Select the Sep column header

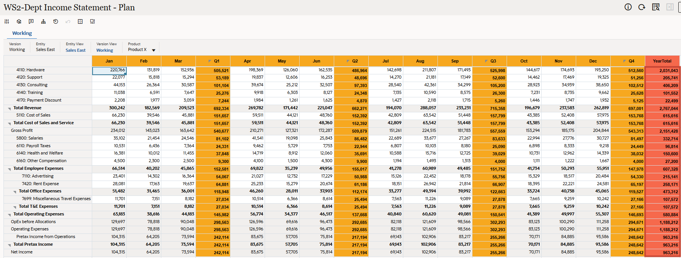pyautogui.click(x=455, y=61)
